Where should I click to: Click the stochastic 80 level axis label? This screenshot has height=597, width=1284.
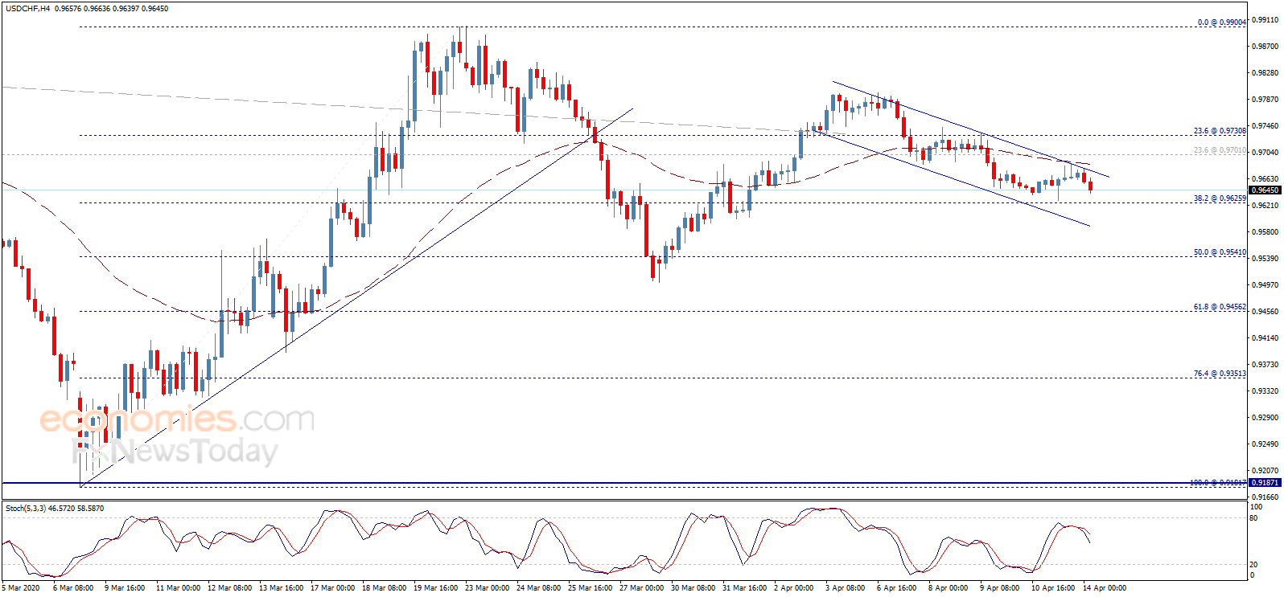[x=1253, y=518]
